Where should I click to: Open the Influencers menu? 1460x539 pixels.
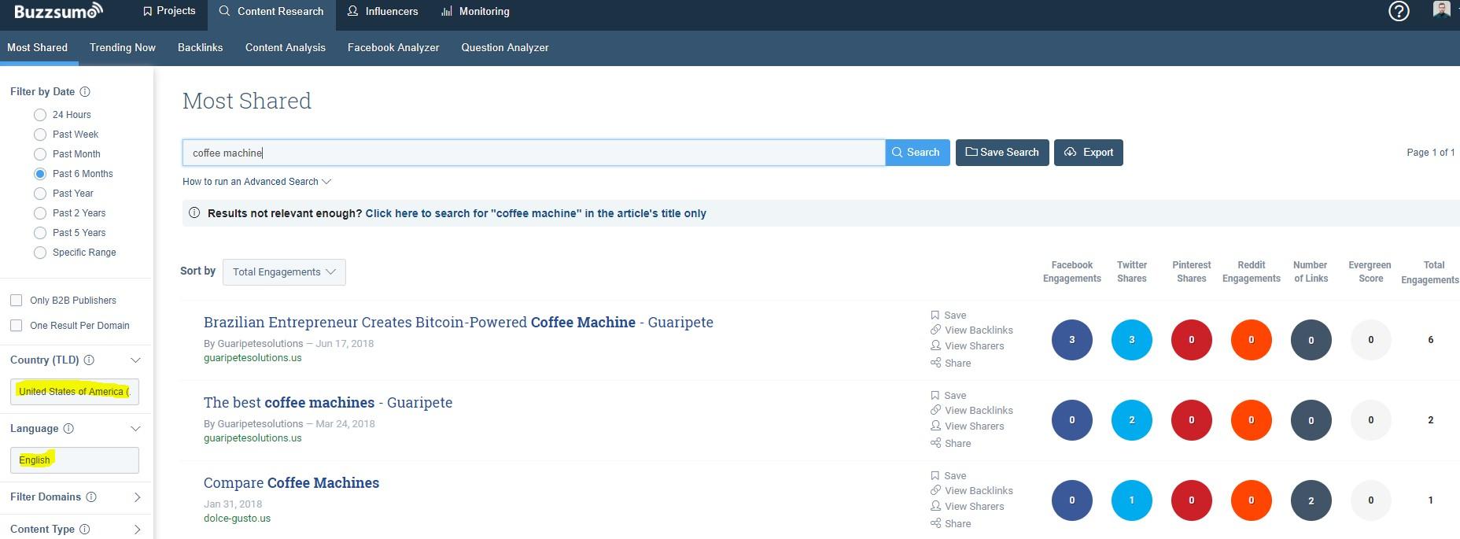[x=383, y=12]
